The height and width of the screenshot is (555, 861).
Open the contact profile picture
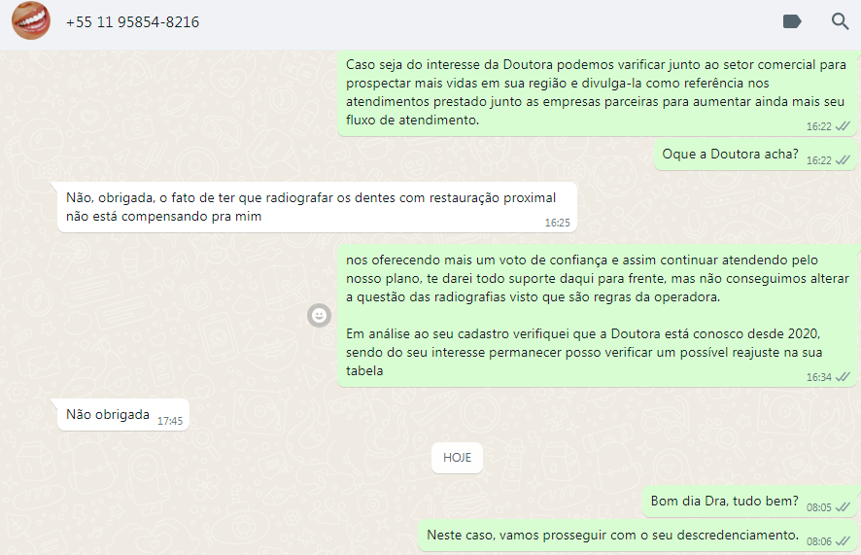point(31,21)
